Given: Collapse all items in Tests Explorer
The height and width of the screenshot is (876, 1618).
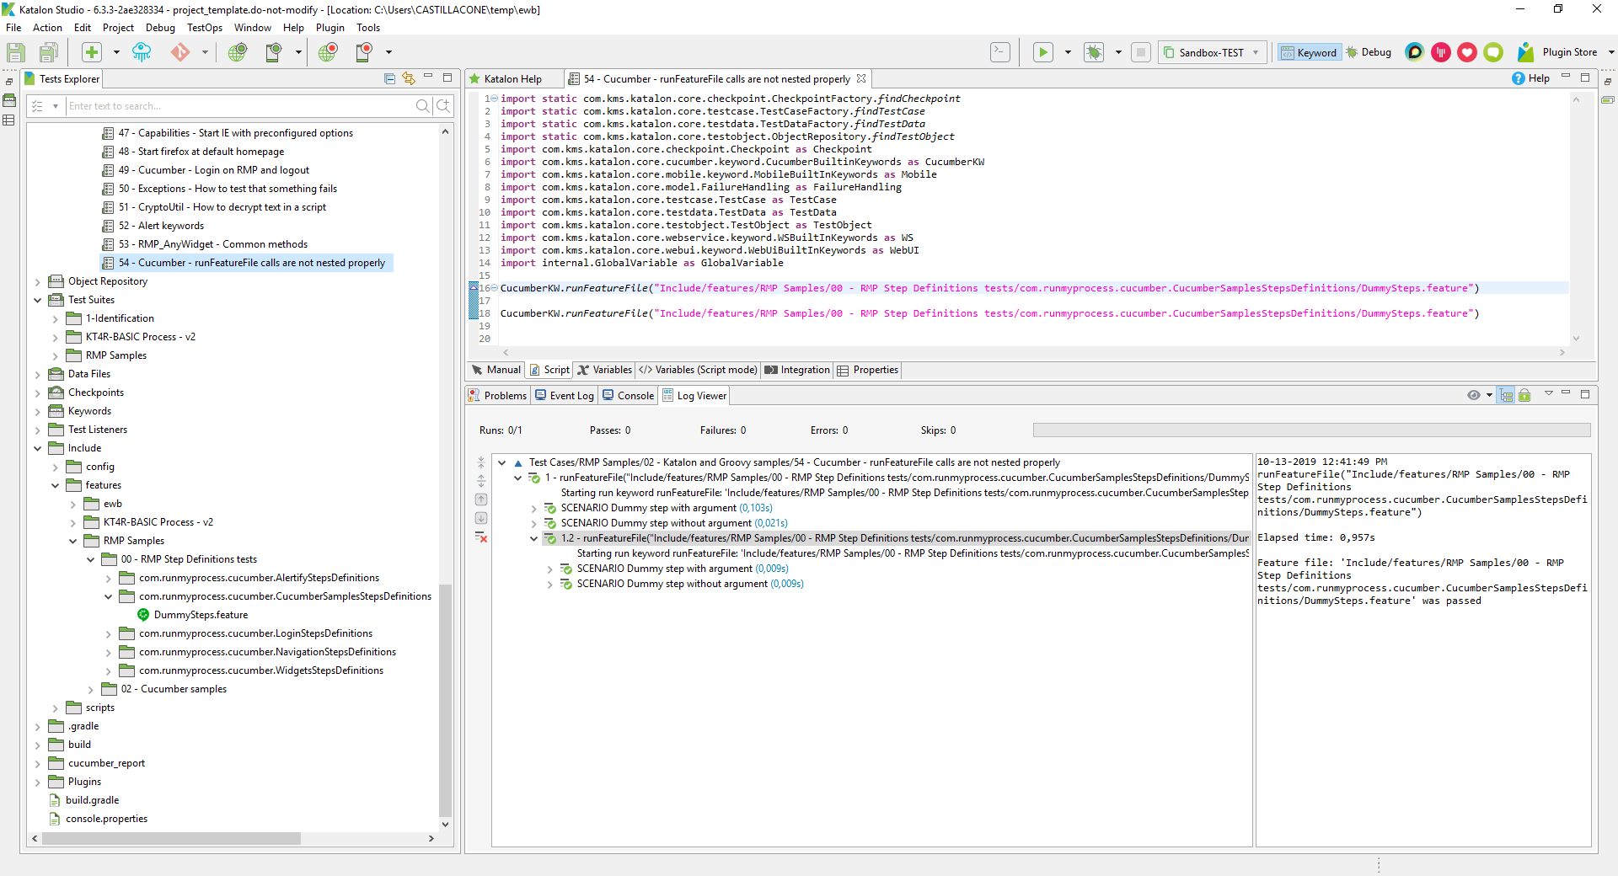Looking at the screenshot, I should click(x=389, y=78).
